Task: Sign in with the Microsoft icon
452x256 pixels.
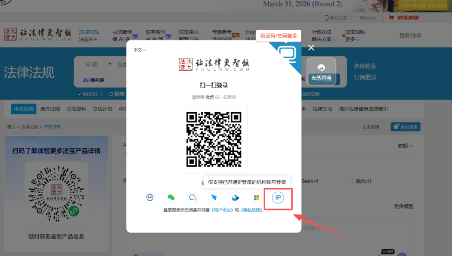Action: 257,197
